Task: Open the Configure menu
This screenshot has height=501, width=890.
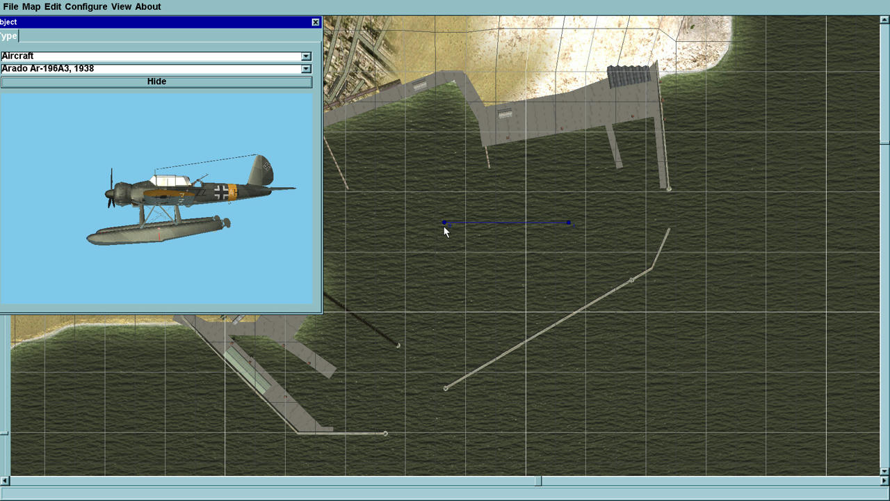Action: (x=86, y=6)
